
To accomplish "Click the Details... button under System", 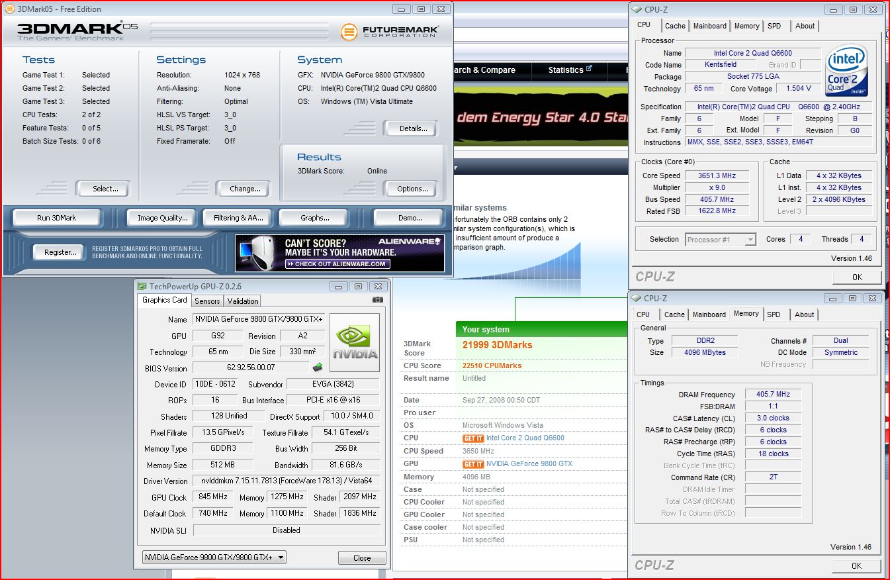I will (410, 128).
